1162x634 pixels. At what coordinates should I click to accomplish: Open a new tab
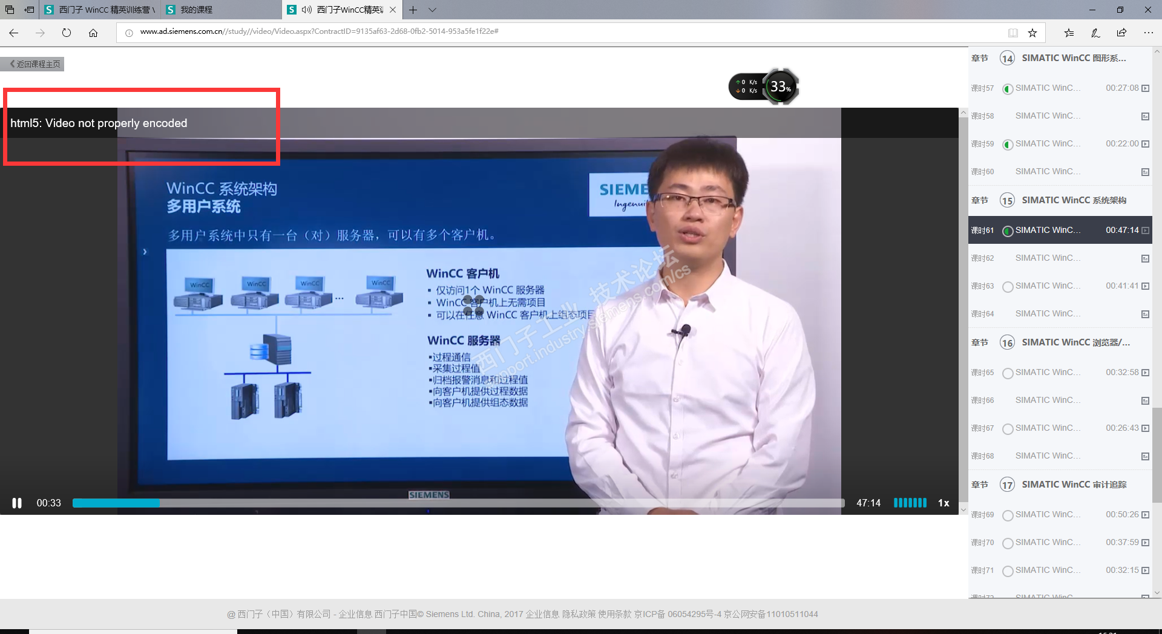coord(413,10)
